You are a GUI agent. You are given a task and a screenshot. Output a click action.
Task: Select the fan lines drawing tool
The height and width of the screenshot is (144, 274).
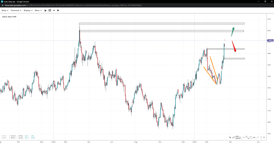(x=240, y=137)
